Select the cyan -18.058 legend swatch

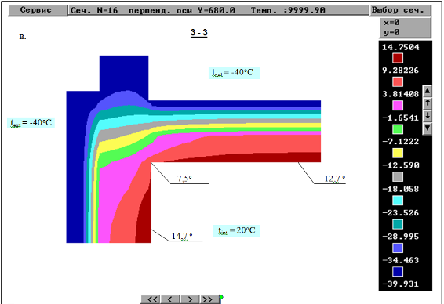click(x=398, y=201)
